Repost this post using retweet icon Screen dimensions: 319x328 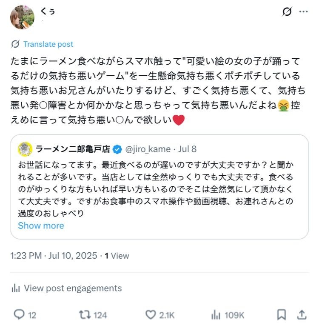pos(84,314)
